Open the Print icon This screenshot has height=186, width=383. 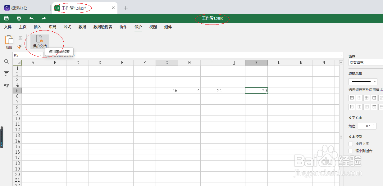point(19,18)
